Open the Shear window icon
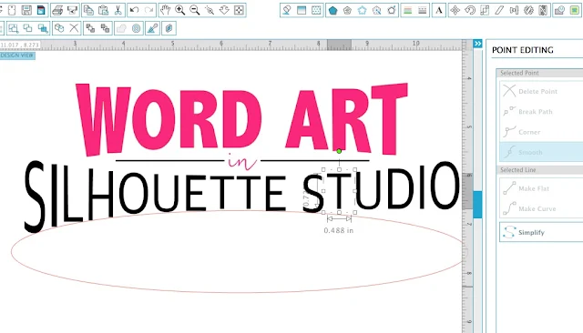The height and width of the screenshot is (333, 583). (x=499, y=10)
